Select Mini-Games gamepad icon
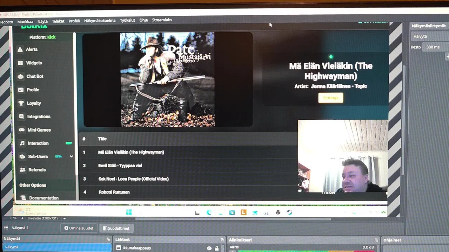 (22, 130)
